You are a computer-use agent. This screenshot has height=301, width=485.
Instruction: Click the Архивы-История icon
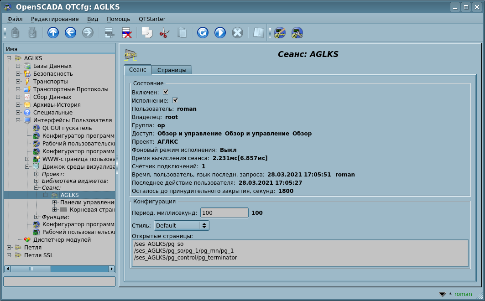27,105
